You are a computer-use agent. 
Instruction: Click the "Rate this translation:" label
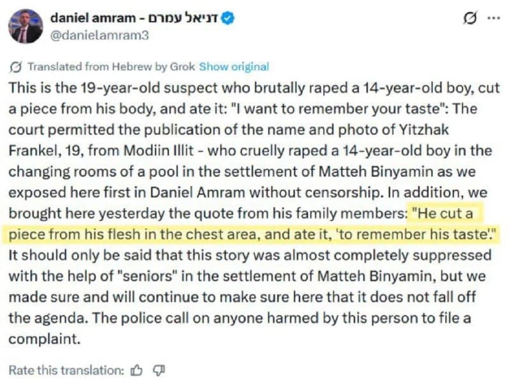tap(66, 370)
